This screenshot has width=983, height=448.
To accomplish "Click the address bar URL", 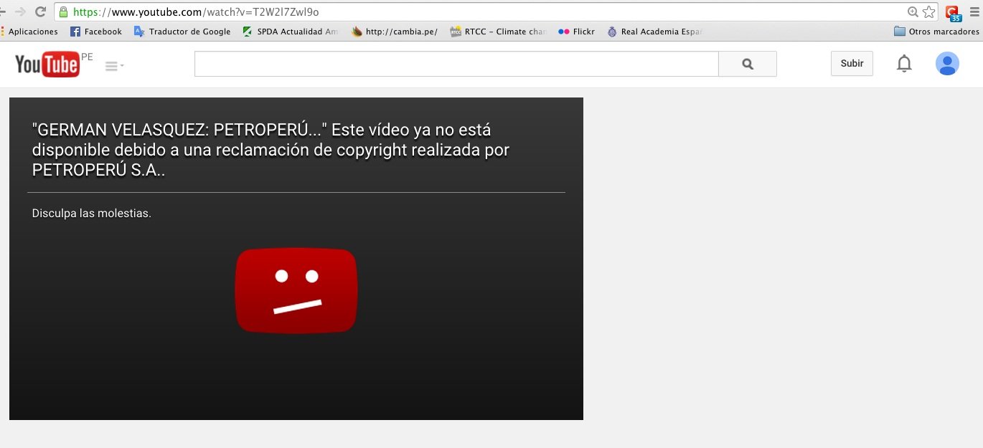I will click(196, 12).
